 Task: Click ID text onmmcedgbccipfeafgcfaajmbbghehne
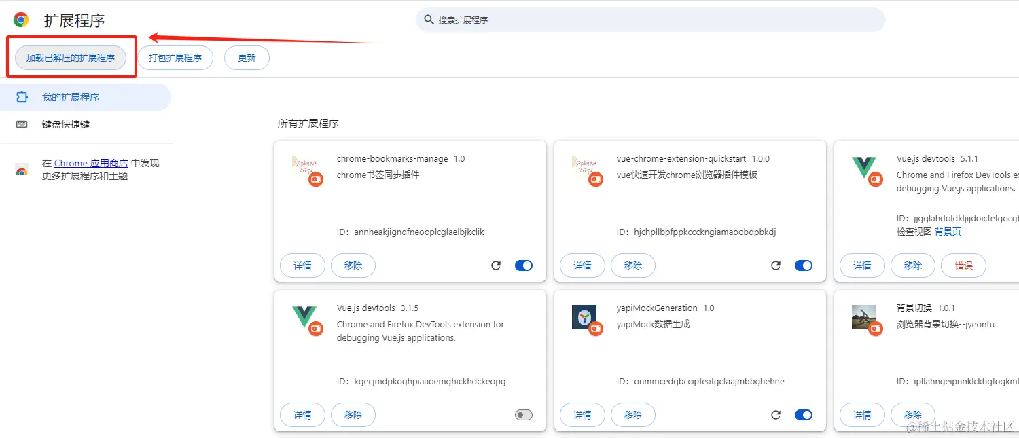point(709,382)
